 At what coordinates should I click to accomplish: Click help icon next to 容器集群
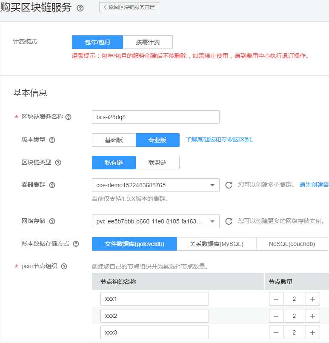click(x=52, y=185)
